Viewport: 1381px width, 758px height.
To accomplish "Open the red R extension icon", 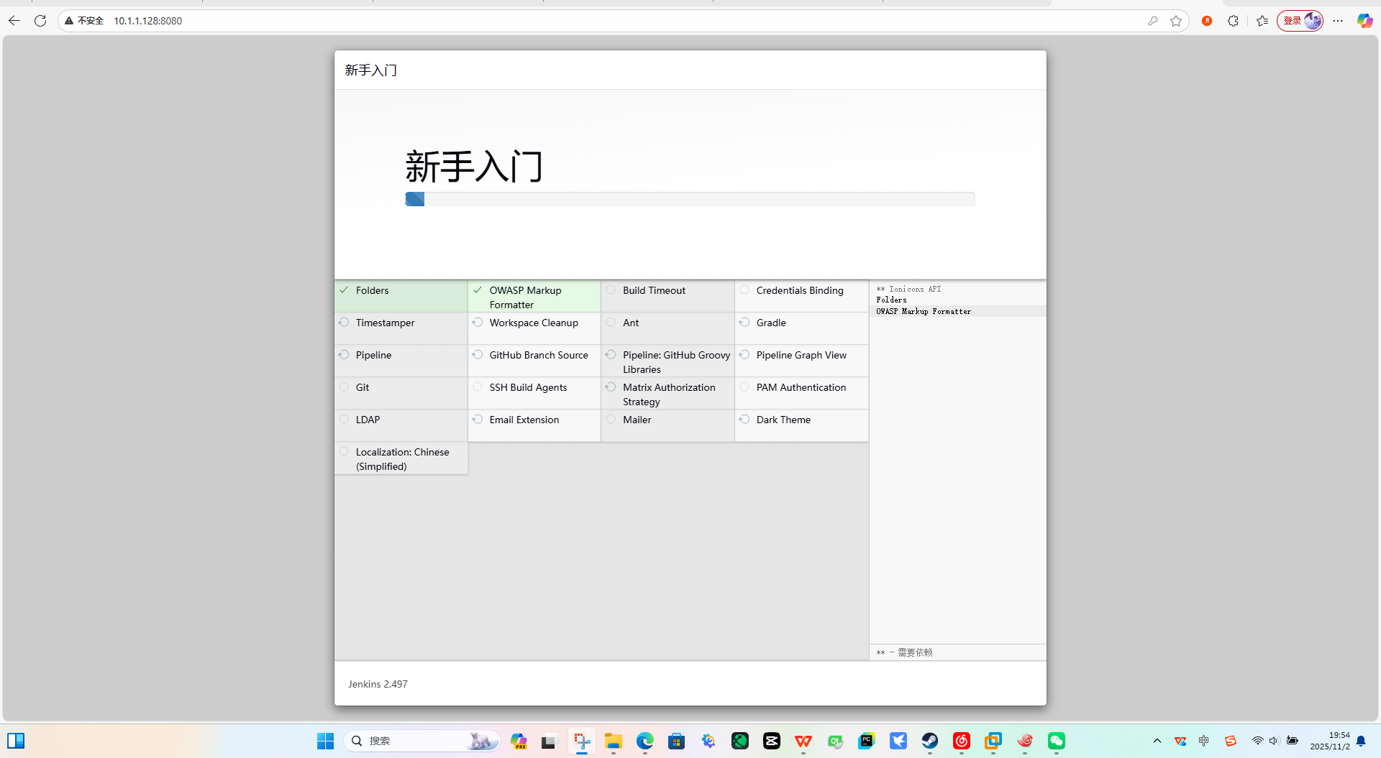I will (x=1207, y=21).
